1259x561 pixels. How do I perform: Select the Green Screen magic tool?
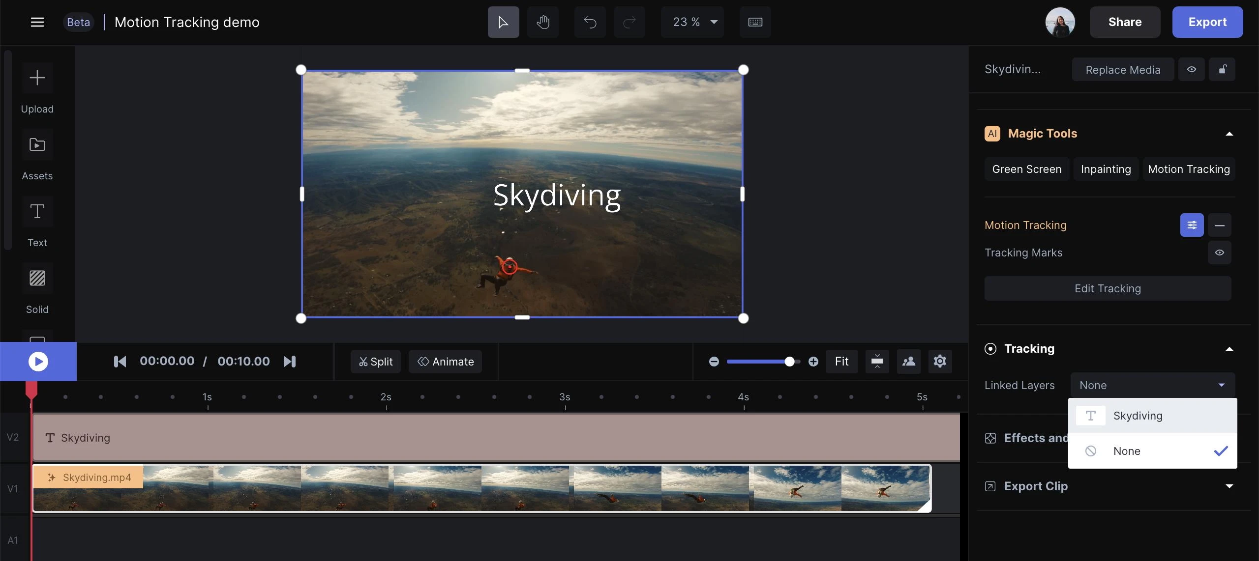pyautogui.click(x=1027, y=169)
